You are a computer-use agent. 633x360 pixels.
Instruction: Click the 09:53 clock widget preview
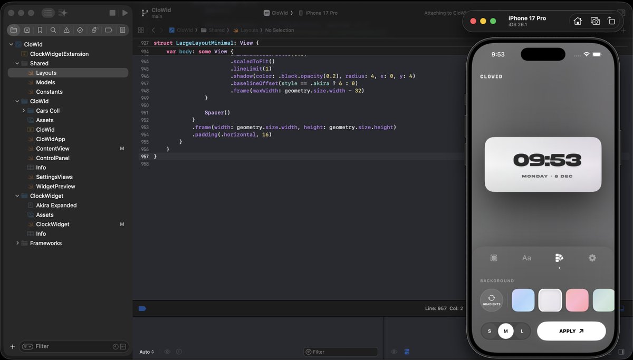point(543,164)
